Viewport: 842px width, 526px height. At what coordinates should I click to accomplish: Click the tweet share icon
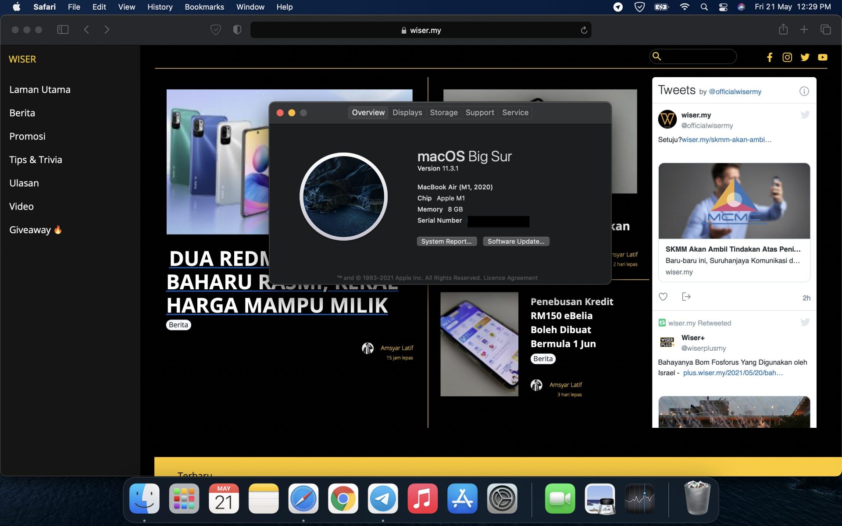[686, 297]
